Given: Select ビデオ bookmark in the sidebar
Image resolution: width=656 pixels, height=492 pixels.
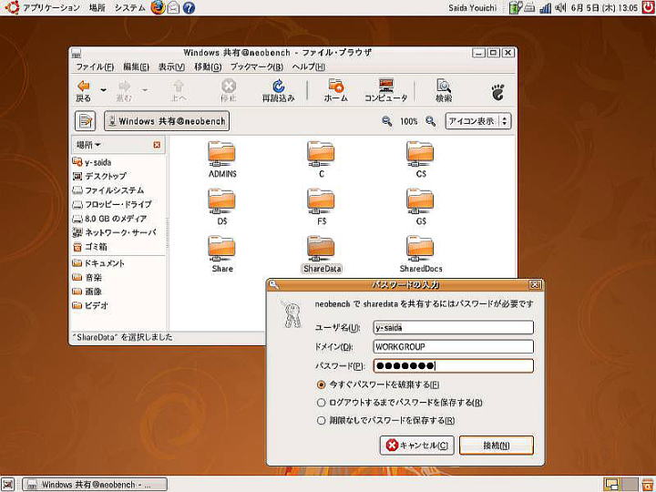Looking at the screenshot, I should [90, 306].
